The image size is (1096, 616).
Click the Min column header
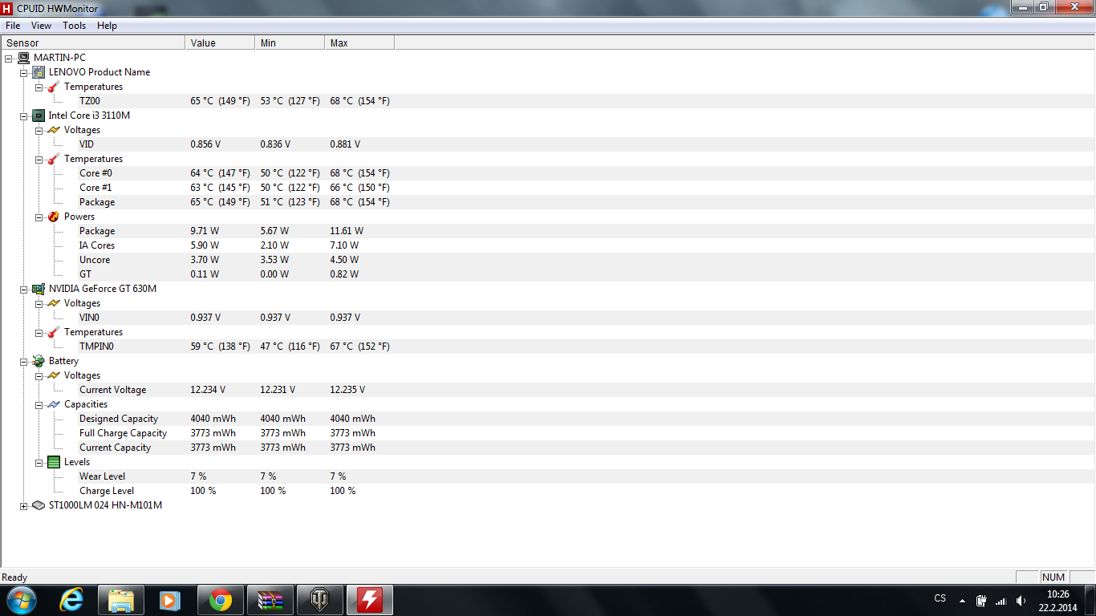(x=290, y=43)
